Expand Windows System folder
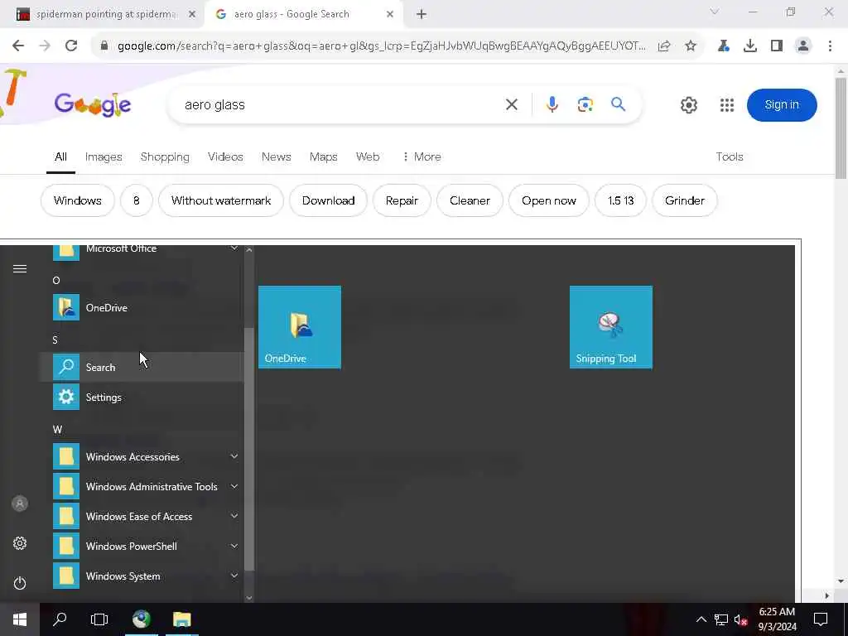Image resolution: width=848 pixels, height=636 pixels. click(142, 576)
